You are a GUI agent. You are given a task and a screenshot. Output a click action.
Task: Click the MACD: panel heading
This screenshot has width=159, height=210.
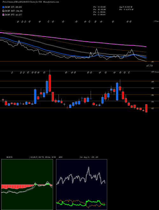(x=10, y=157)
